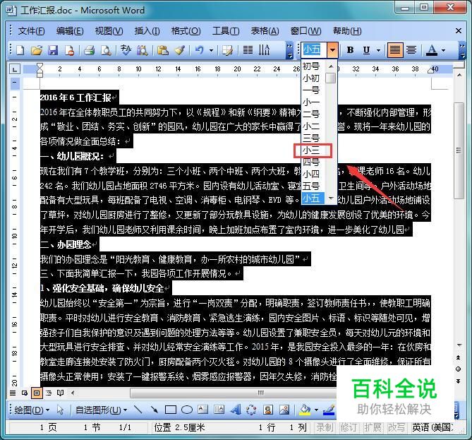
Task: Toggle distributed alignment button
Action: pyautogui.click(x=411, y=49)
